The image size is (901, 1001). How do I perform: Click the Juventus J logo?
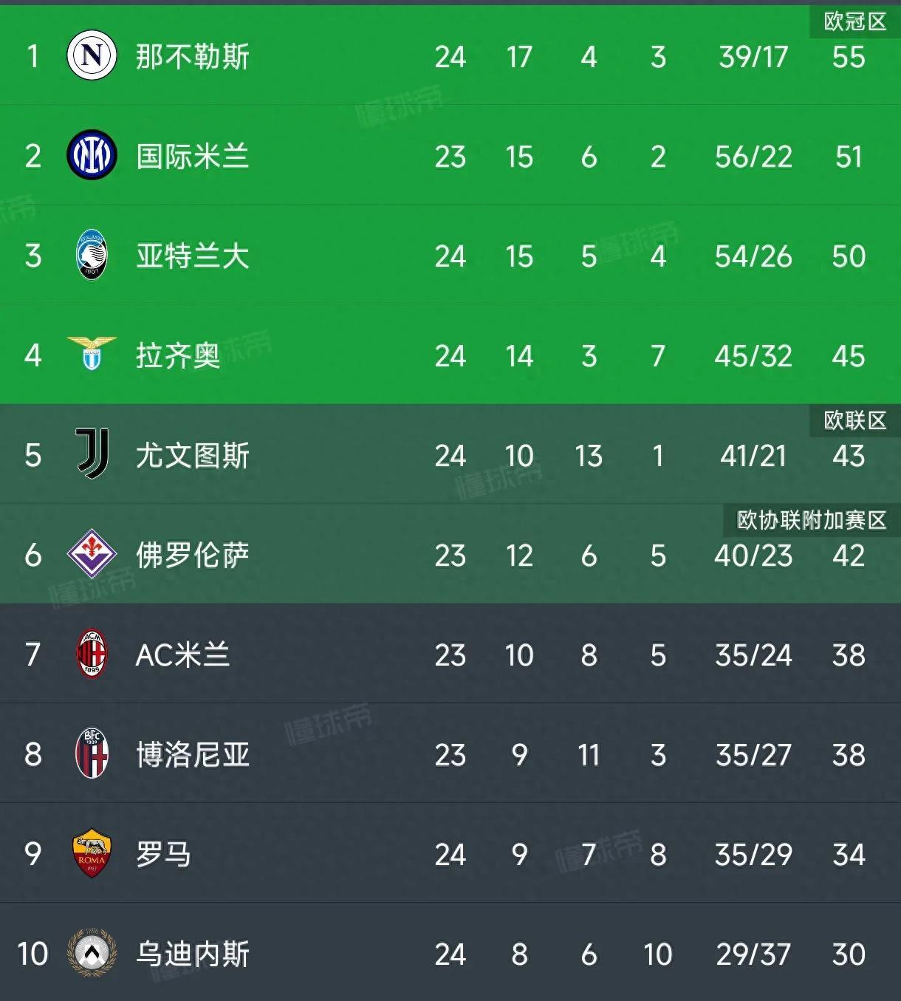pos(93,454)
